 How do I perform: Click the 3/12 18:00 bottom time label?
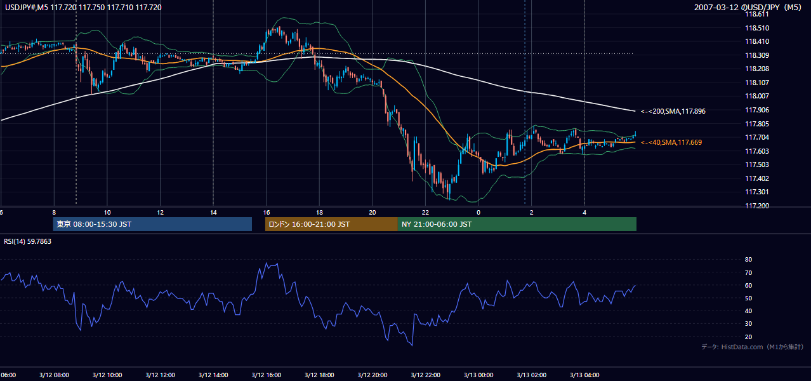(x=319, y=375)
